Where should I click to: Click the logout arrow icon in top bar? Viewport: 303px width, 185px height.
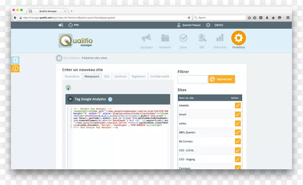61,25
